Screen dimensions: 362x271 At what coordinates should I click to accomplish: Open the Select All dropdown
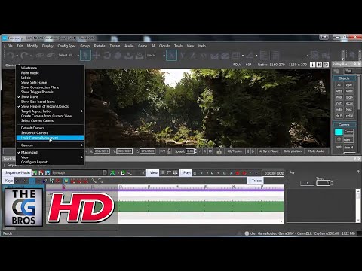point(78,55)
